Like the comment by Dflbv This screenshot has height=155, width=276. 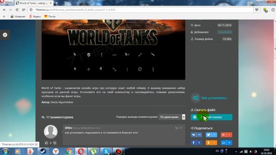click(47, 143)
